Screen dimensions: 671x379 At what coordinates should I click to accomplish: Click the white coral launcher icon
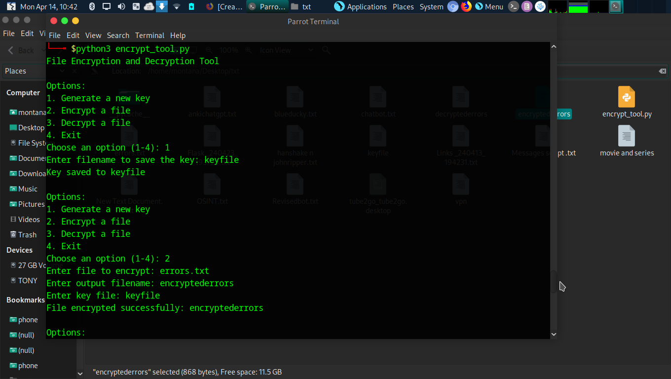point(541,7)
